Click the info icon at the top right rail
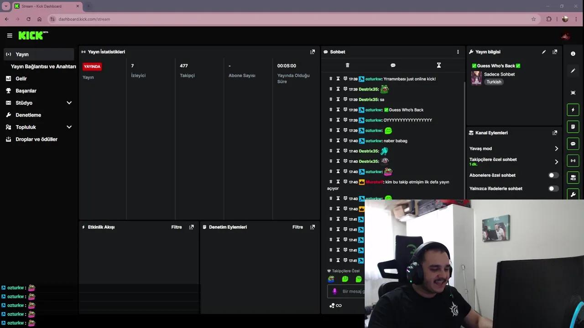This screenshot has height=328, width=584. pyautogui.click(x=573, y=53)
